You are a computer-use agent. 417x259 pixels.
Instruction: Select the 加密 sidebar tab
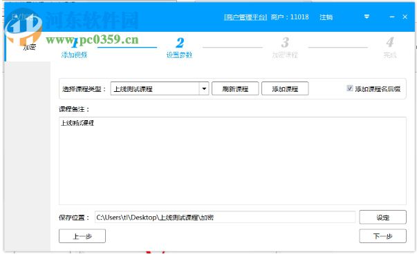coord(29,47)
